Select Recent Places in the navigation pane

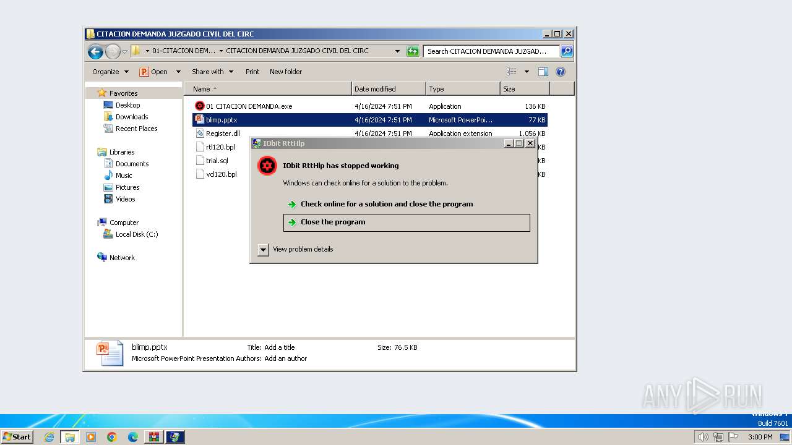tap(136, 129)
